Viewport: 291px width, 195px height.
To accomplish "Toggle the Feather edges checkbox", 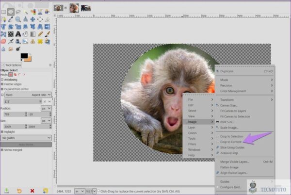I will (2, 84).
